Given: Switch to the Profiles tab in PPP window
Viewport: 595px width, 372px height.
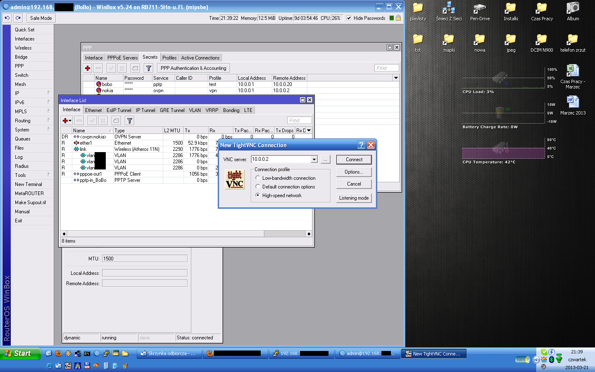Looking at the screenshot, I should click(169, 58).
